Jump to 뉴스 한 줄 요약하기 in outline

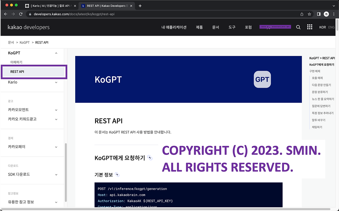coord(323,99)
